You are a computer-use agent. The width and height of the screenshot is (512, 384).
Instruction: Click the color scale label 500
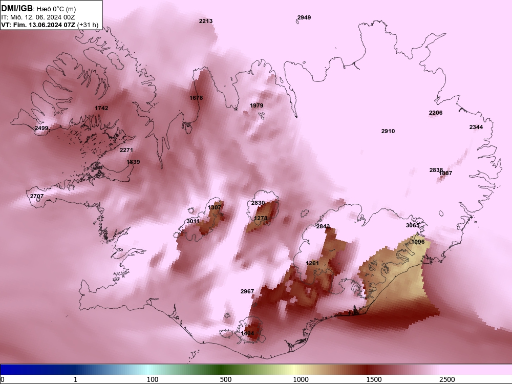click(226, 379)
